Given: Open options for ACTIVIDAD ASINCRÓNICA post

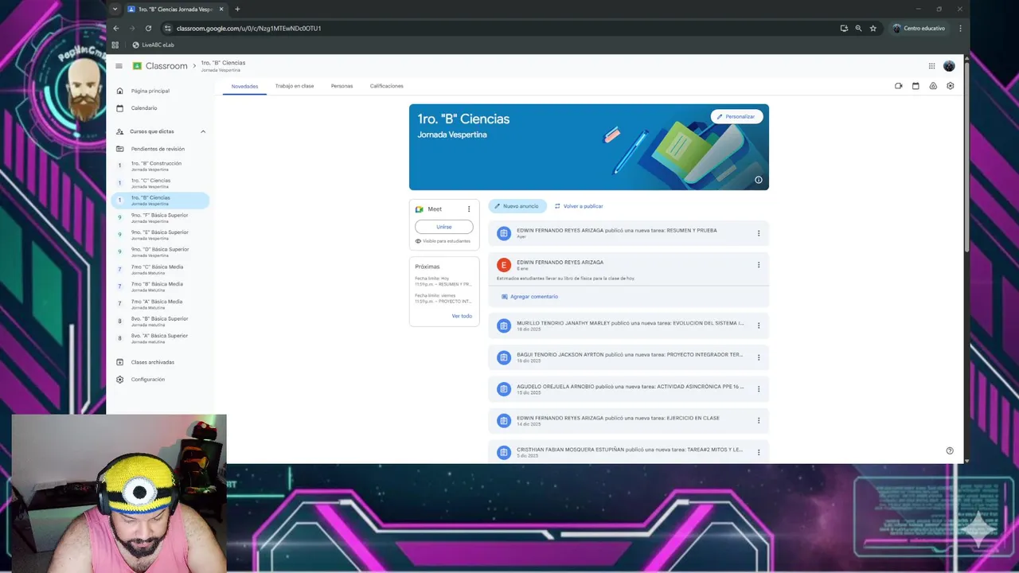Looking at the screenshot, I should pos(759,389).
